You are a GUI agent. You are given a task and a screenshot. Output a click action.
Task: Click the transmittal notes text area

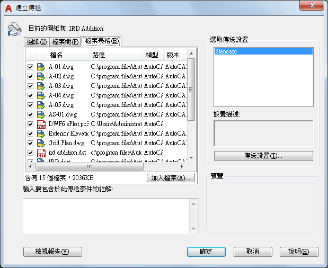click(x=107, y=216)
